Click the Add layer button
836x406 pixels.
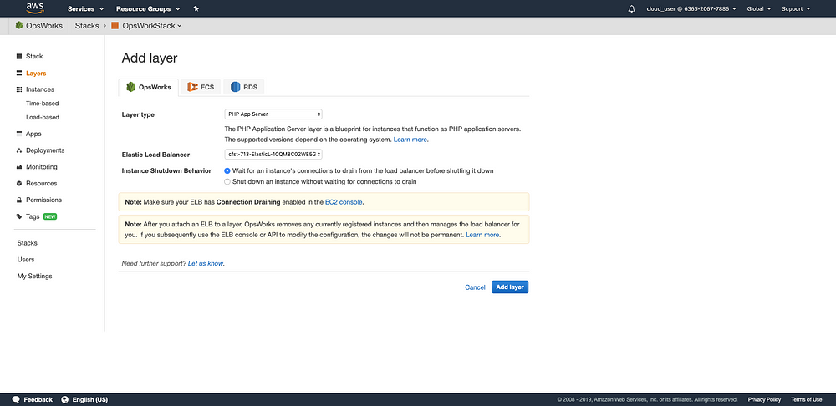click(510, 287)
